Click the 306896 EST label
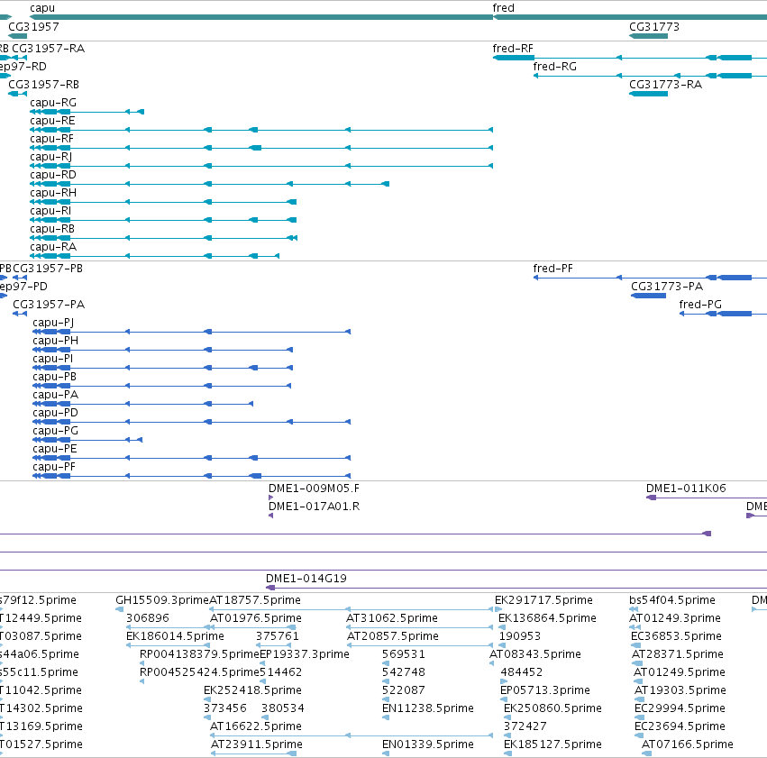 click(x=148, y=618)
